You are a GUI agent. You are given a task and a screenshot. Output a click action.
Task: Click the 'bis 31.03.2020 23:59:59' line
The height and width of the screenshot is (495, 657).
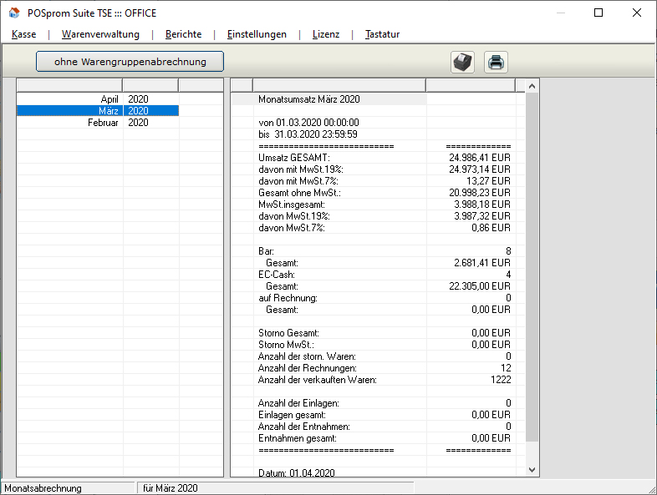[308, 134]
